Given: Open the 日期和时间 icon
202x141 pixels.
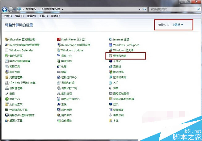Looking at the screenshot, I should pos(59,83).
